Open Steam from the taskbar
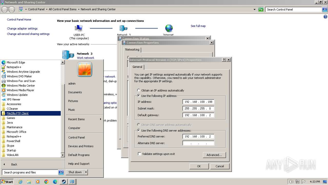Viewport: 328px width, 185px height. point(64,182)
